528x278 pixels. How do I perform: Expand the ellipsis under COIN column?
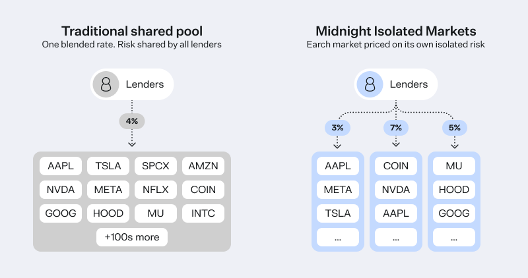[x=396, y=237]
